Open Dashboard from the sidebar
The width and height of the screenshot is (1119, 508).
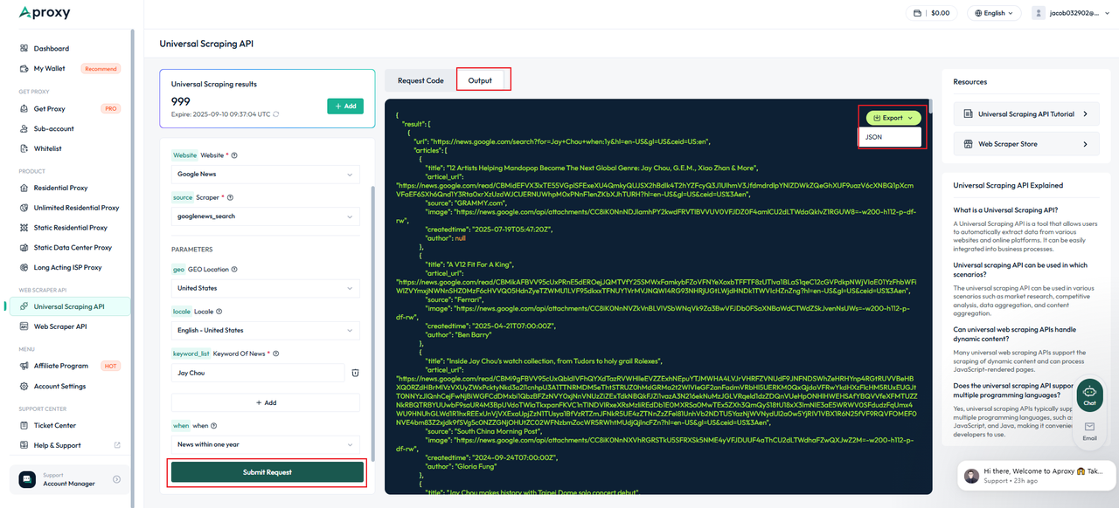pyautogui.click(x=51, y=48)
